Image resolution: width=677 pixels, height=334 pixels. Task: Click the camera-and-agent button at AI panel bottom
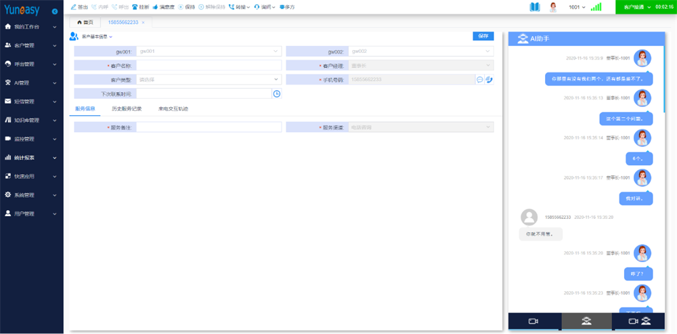click(640, 321)
